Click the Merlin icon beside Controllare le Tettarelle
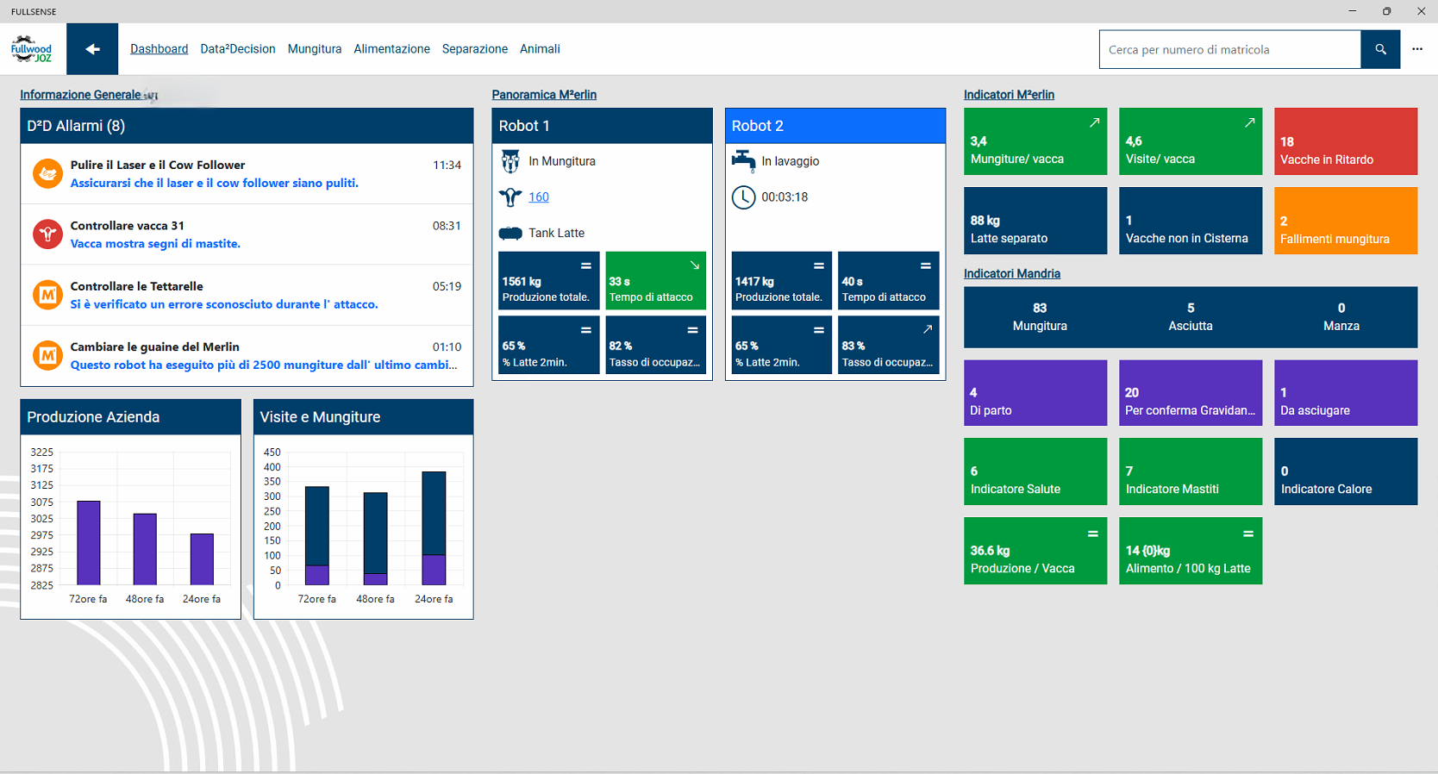This screenshot has height=774, width=1438. click(x=47, y=295)
